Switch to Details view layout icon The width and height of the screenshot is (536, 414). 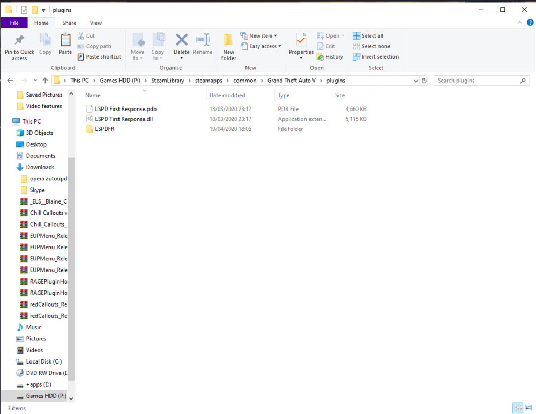coord(518,408)
